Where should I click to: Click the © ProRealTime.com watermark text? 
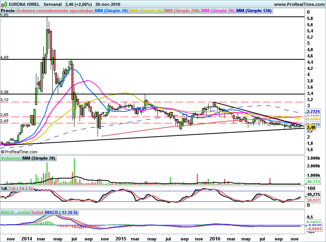(x=19, y=152)
